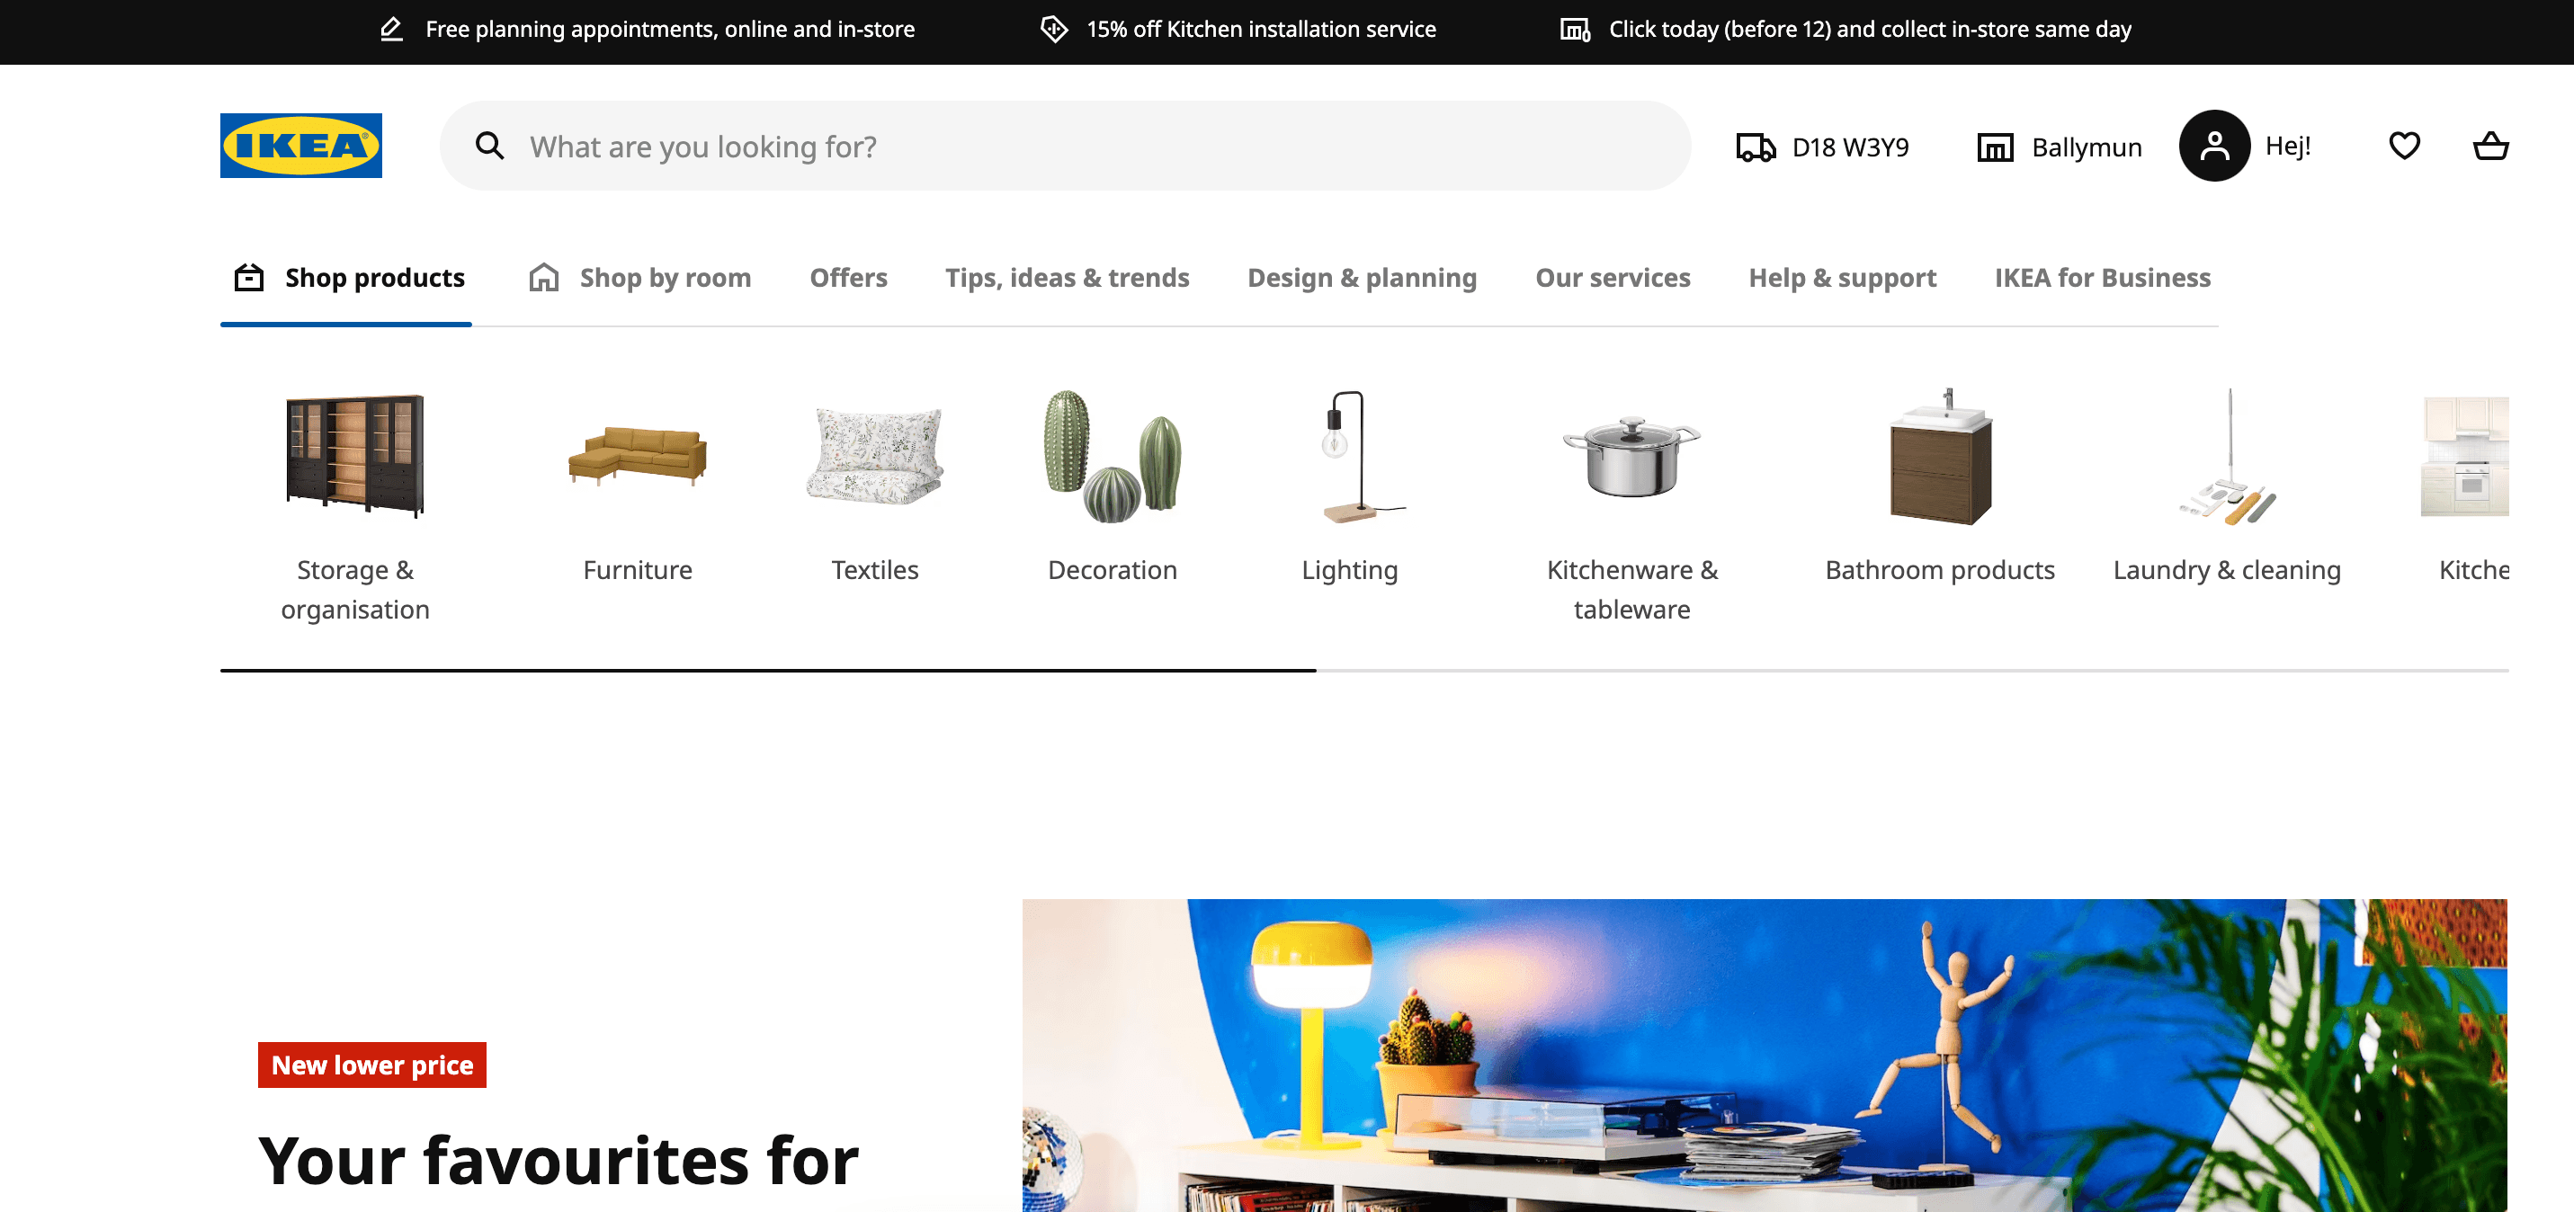This screenshot has height=1212, width=2574.
Task: Click the kitchen installation discount tag icon
Action: [x=1053, y=29]
